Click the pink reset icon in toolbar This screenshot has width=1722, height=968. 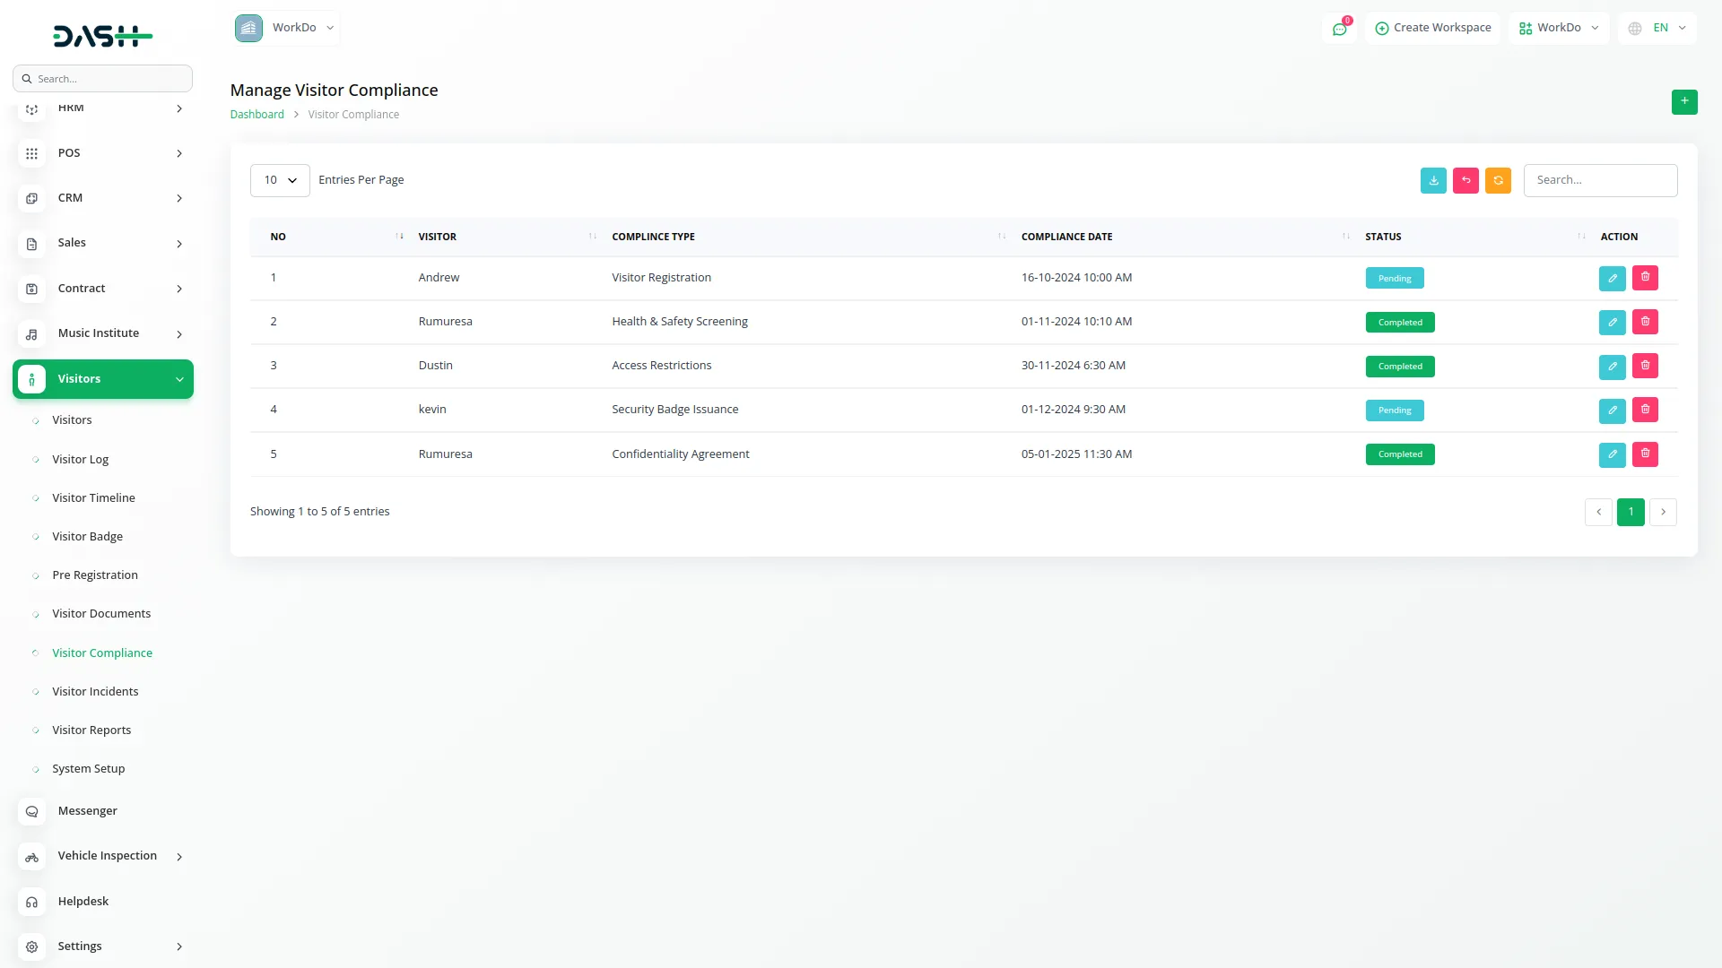1465,180
